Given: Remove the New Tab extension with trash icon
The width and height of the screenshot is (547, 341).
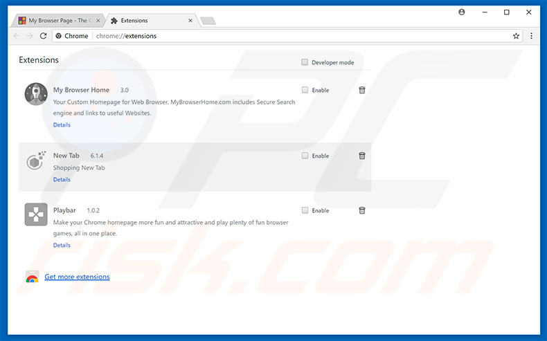Looking at the screenshot, I should click(361, 156).
